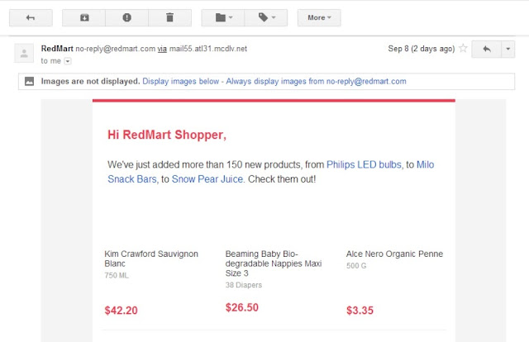
Task: Archive this RedMart email
Action: click(x=85, y=17)
